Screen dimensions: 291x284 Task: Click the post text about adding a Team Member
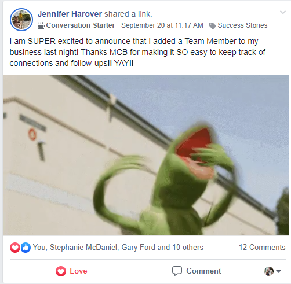(x=137, y=52)
